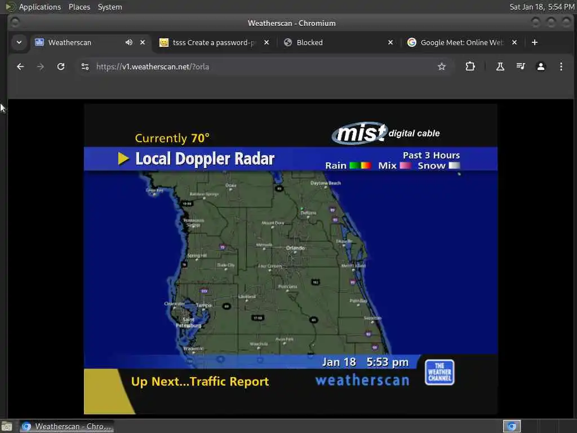577x433 pixels.
Task: Click the weatherscan wordmark
Action: click(362, 380)
